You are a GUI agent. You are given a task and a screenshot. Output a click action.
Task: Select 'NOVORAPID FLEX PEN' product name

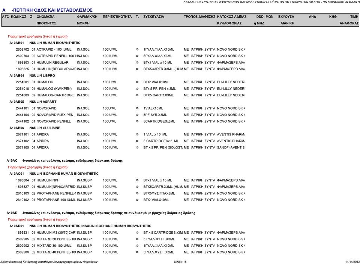tap(55, 115)
